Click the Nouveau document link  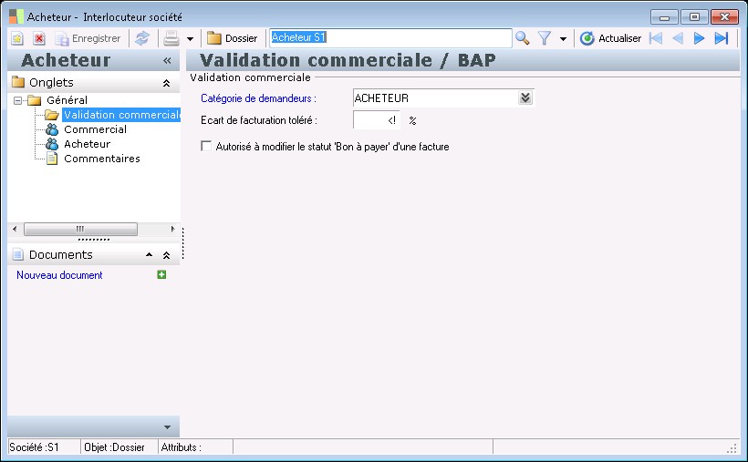coord(59,275)
